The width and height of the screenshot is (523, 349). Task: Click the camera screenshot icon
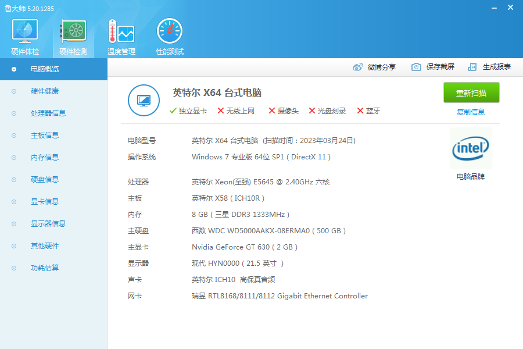[416, 67]
